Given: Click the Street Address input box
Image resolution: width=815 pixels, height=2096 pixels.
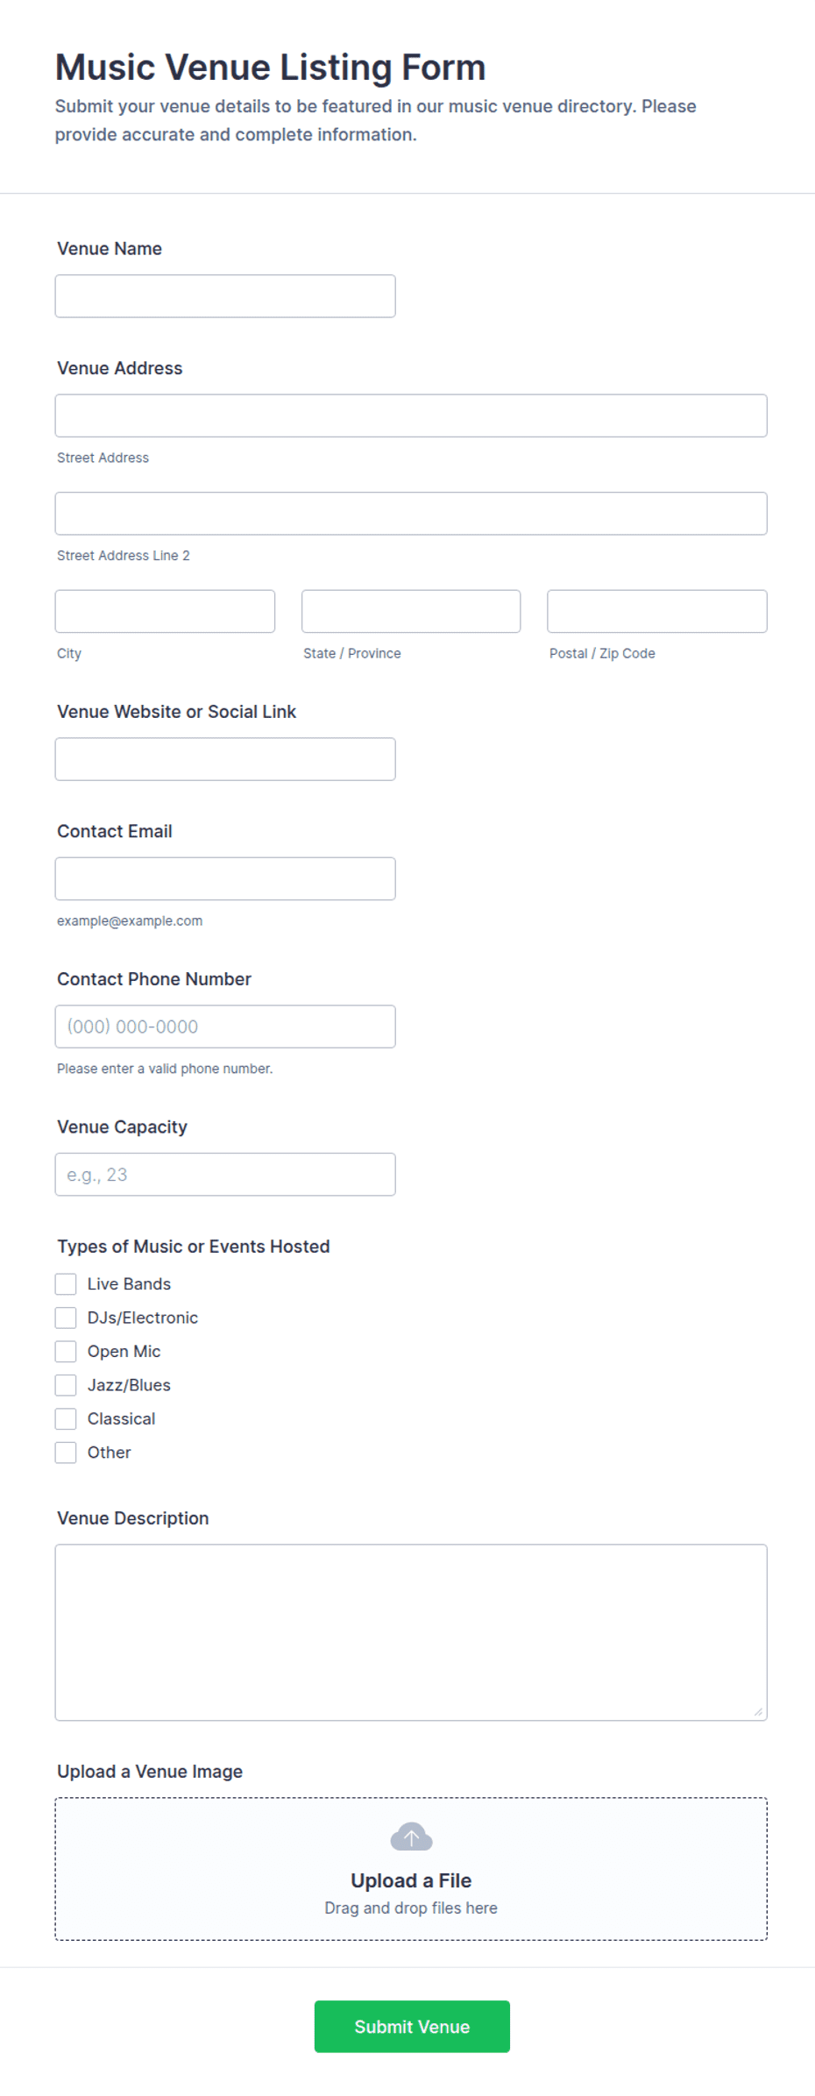Looking at the screenshot, I should [x=411, y=416].
